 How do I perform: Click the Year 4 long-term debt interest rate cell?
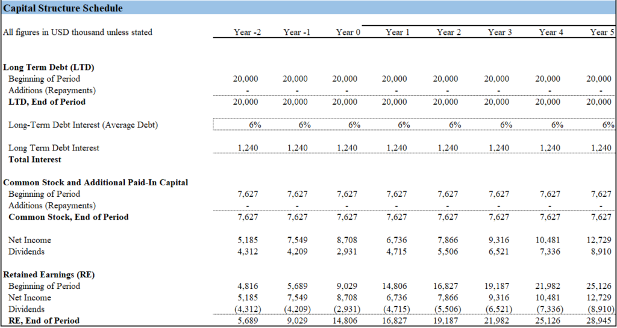[557, 125]
